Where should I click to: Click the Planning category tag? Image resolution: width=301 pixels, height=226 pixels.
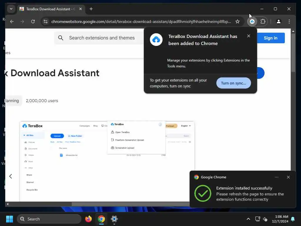(13, 101)
